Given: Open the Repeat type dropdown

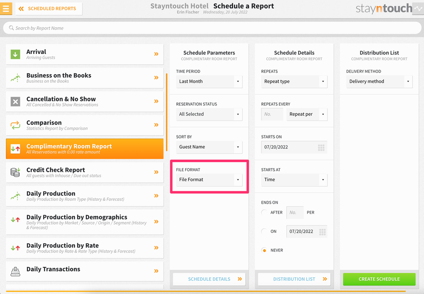Looking at the screenshot, I should click(x=294, y=82).
